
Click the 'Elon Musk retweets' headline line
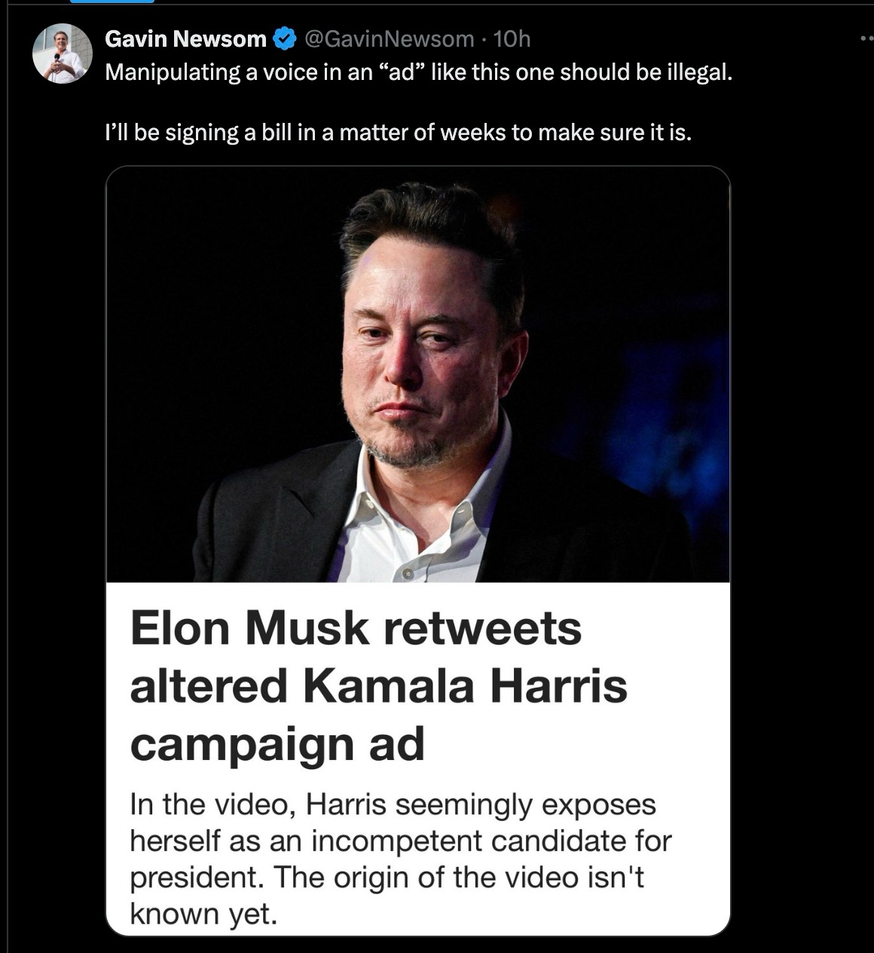[356, 627]
